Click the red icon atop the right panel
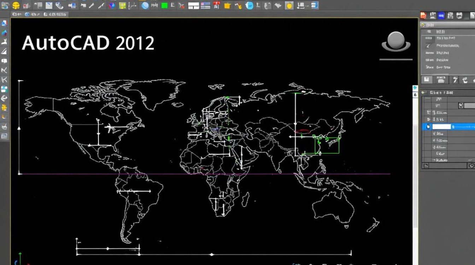The height and width of the screenshot is (265, 475). (x=424, y=16)
